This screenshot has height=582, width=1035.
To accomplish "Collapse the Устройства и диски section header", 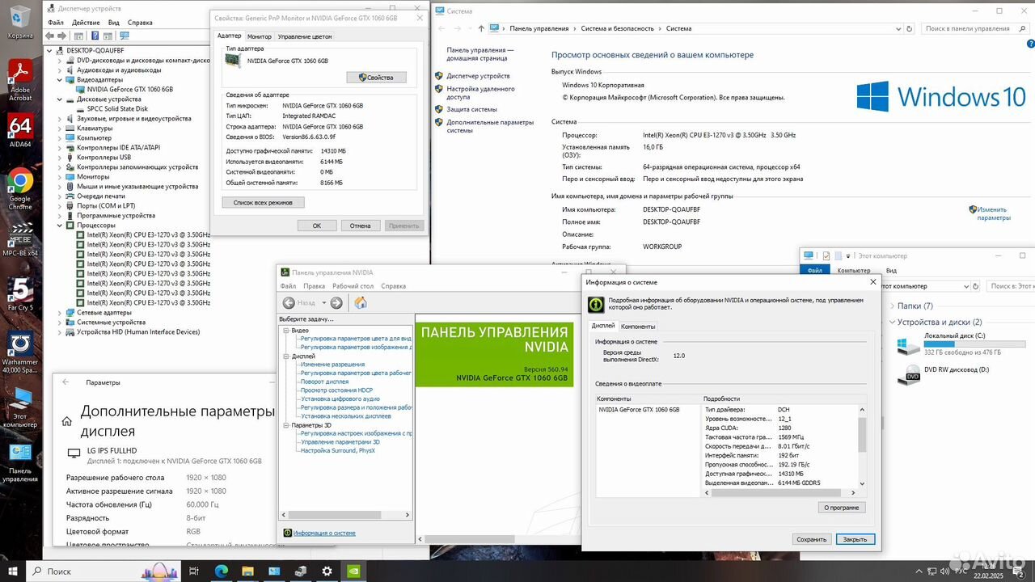I will [x=892, y=322].
